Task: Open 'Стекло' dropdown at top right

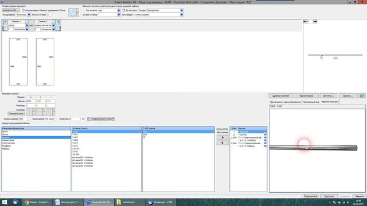Action: tap(182, 10)
